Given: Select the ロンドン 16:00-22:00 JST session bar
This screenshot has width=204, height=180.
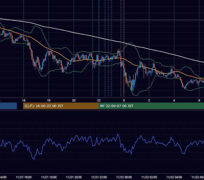Looking at the screenshot, I should click(x=61, y=106).
